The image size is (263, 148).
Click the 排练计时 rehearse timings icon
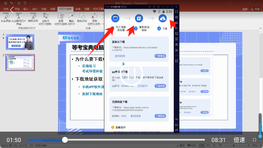coord(83,16)
